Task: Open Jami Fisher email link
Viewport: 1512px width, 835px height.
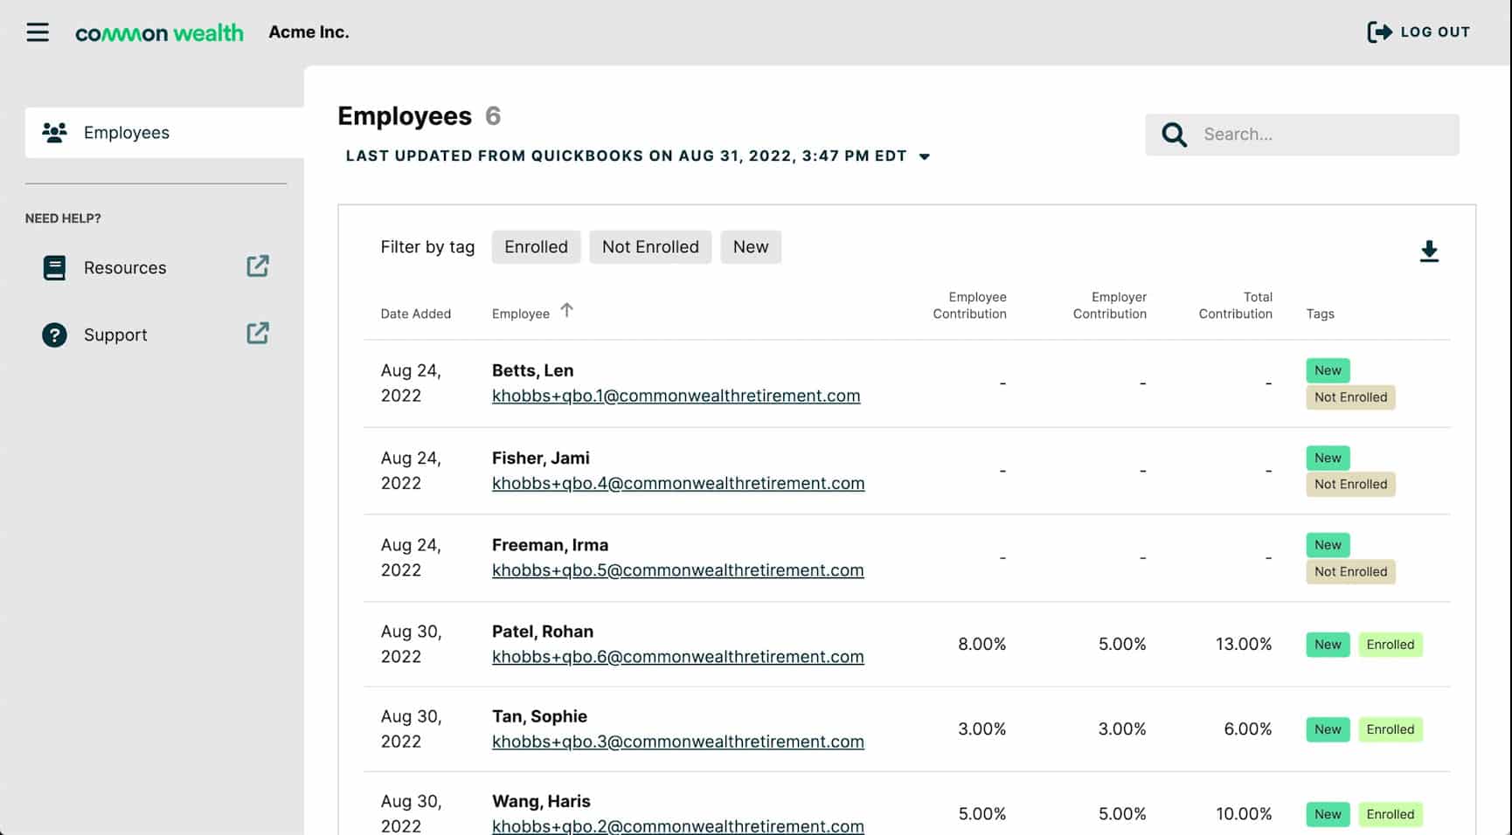Action: pos(678,483)
